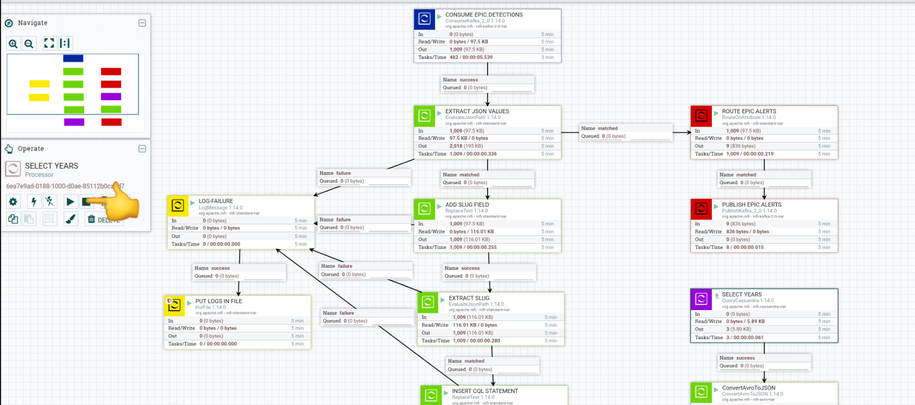
Task: Select success connection below ADD SLUG FIELD
Action: [490, 272]
